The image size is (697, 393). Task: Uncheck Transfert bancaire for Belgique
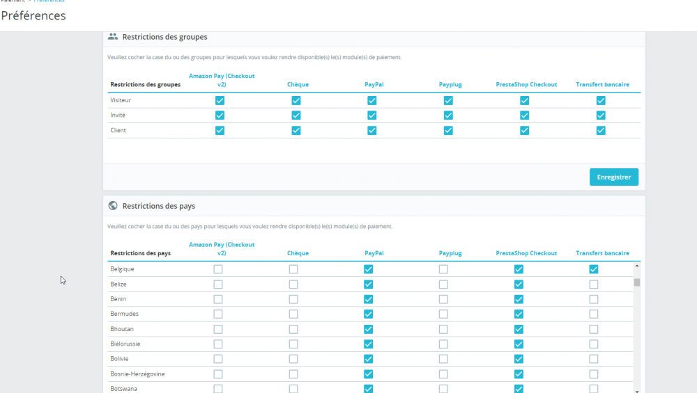pos(593,269)
